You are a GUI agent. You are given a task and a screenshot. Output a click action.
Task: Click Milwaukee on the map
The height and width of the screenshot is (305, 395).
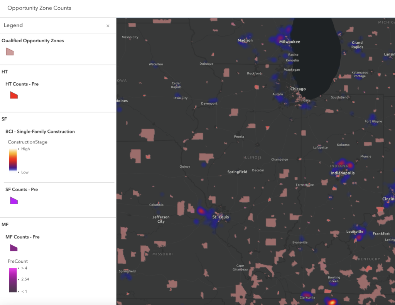tap(289, 42)
